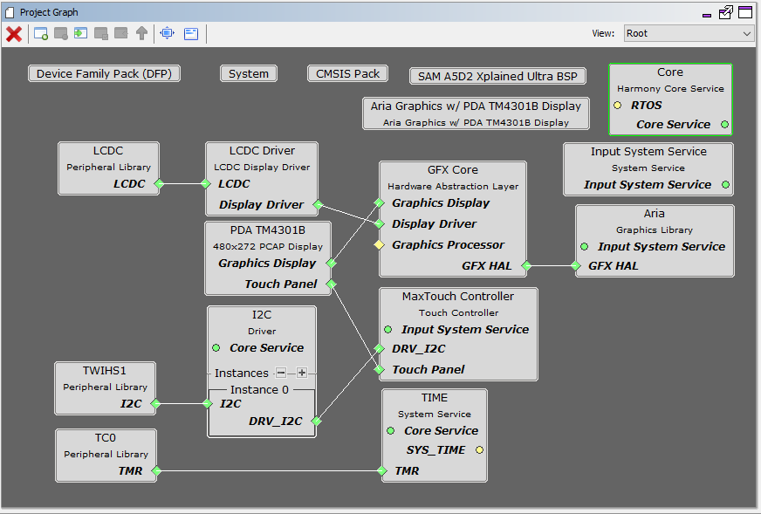Click the Graphics Display diamond on PDA TM4301B
Image resolution: width=761 pixels, height=514 pixels.
[331, 263]
